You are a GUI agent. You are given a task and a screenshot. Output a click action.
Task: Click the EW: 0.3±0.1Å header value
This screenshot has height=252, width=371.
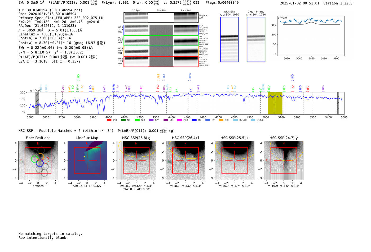(x=32, y=3)
